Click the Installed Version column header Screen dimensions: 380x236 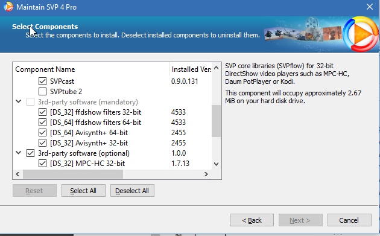[191, 69]
